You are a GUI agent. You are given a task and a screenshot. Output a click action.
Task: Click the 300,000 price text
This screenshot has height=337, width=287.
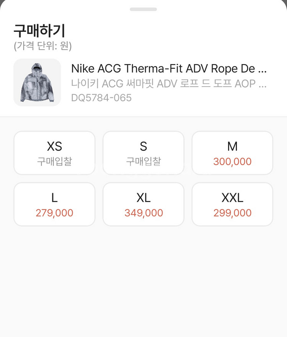click(x=232, y=161)
